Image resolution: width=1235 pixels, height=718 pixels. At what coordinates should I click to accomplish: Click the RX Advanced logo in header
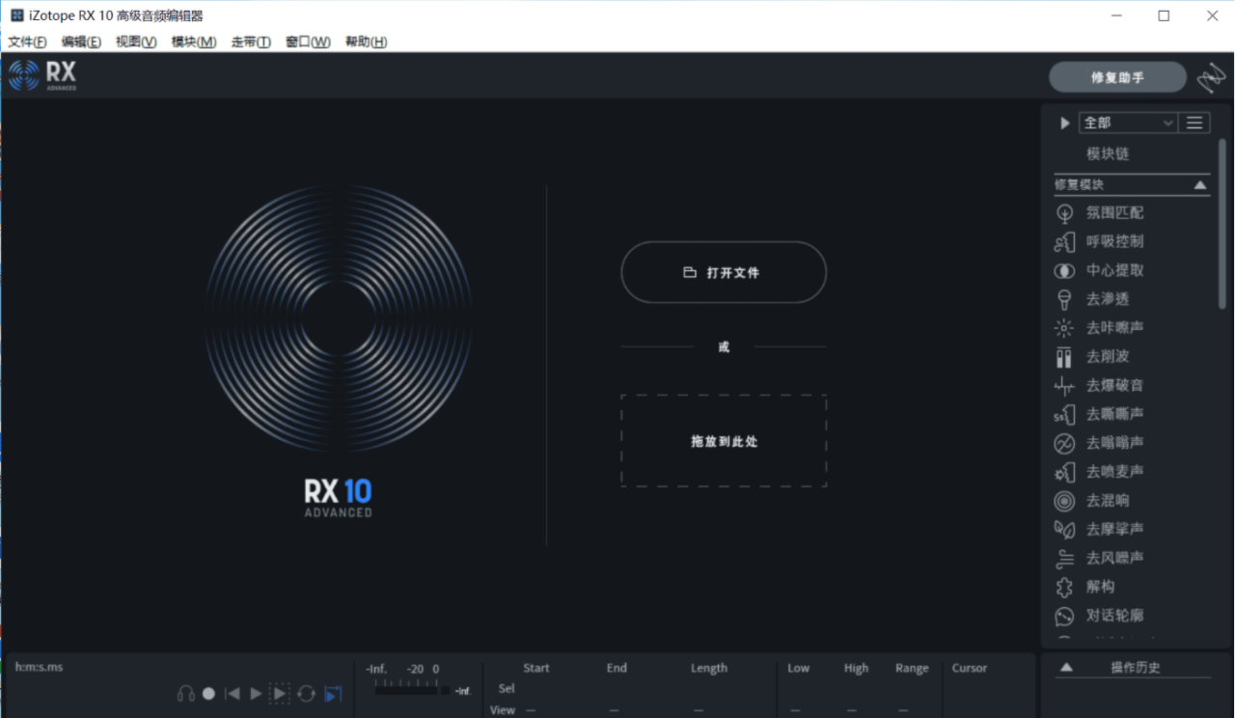[x=42, y=75]
